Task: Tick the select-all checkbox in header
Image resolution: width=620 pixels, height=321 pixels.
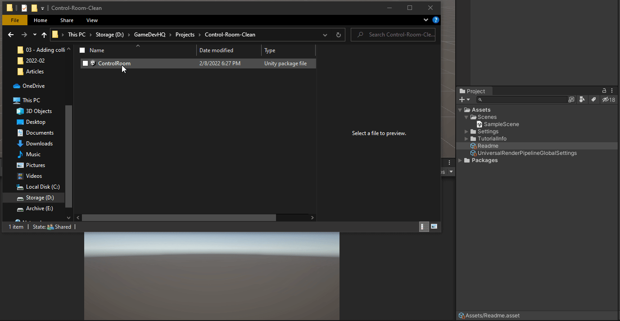Action: click(x=82, y=50)
